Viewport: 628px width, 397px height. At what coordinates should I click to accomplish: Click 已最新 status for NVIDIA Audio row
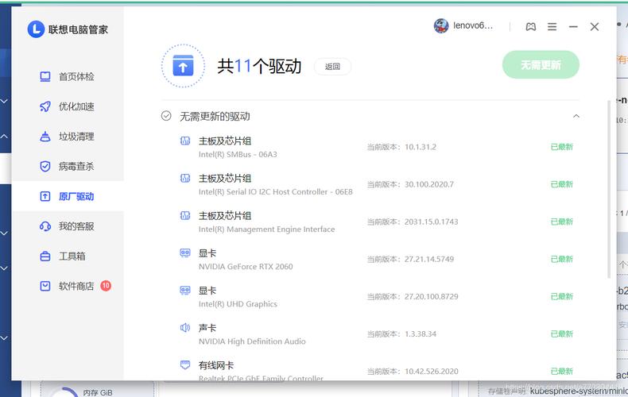562,334
